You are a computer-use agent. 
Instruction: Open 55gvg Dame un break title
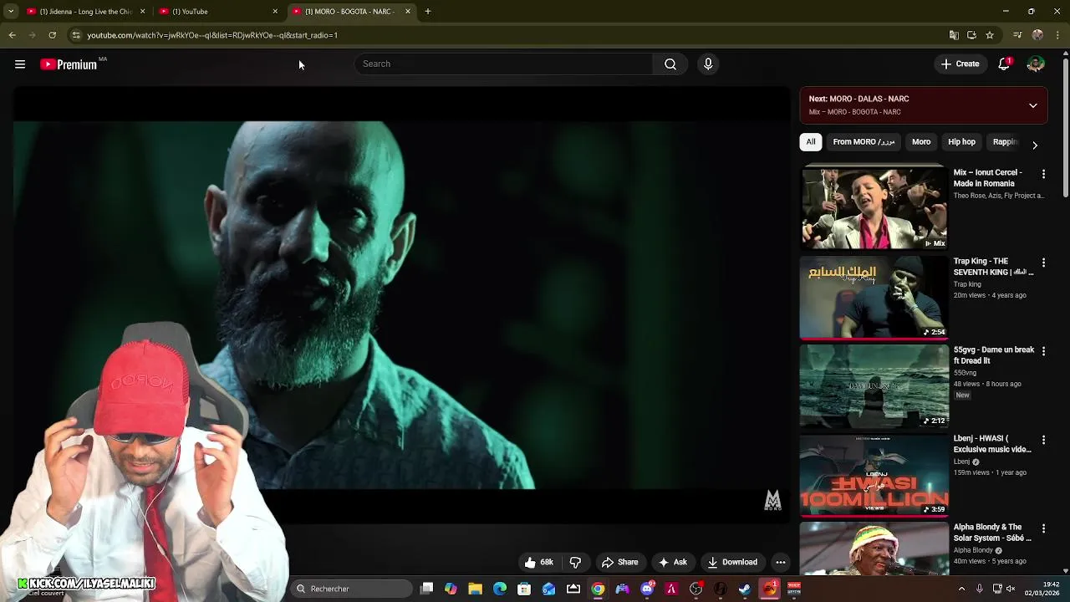click(994, 355)
